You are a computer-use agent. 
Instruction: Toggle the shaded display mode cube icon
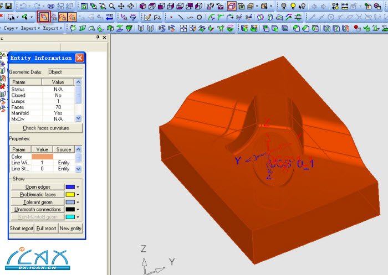coord(232,6)
